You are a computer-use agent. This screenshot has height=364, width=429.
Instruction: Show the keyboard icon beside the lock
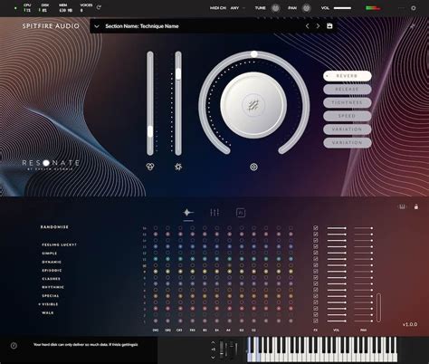[x=402, y=206]
